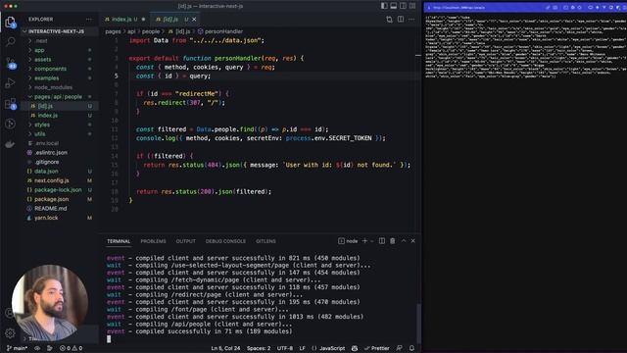Image resolution: width=627 pixels, height=353 pixels.
Task: Toggle the bottom panel layout icon
Action: pos(394,6)
